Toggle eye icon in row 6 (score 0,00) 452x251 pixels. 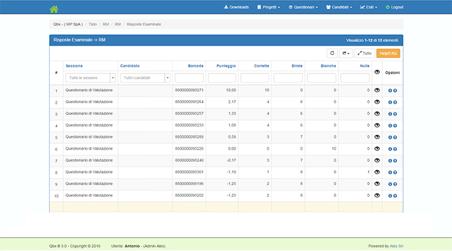click(377, 148)
